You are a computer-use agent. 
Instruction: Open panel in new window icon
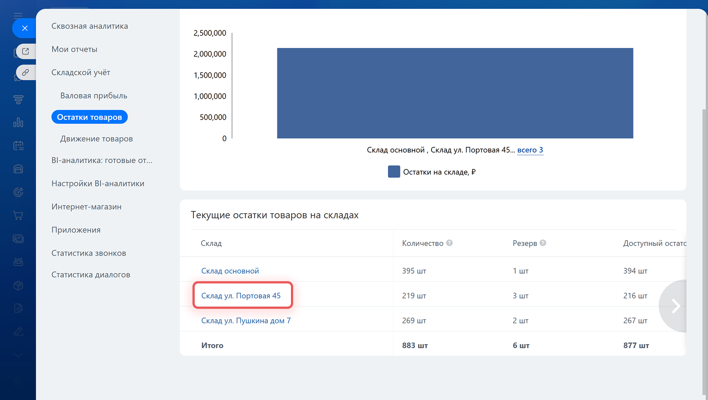[x=25, y=51]
